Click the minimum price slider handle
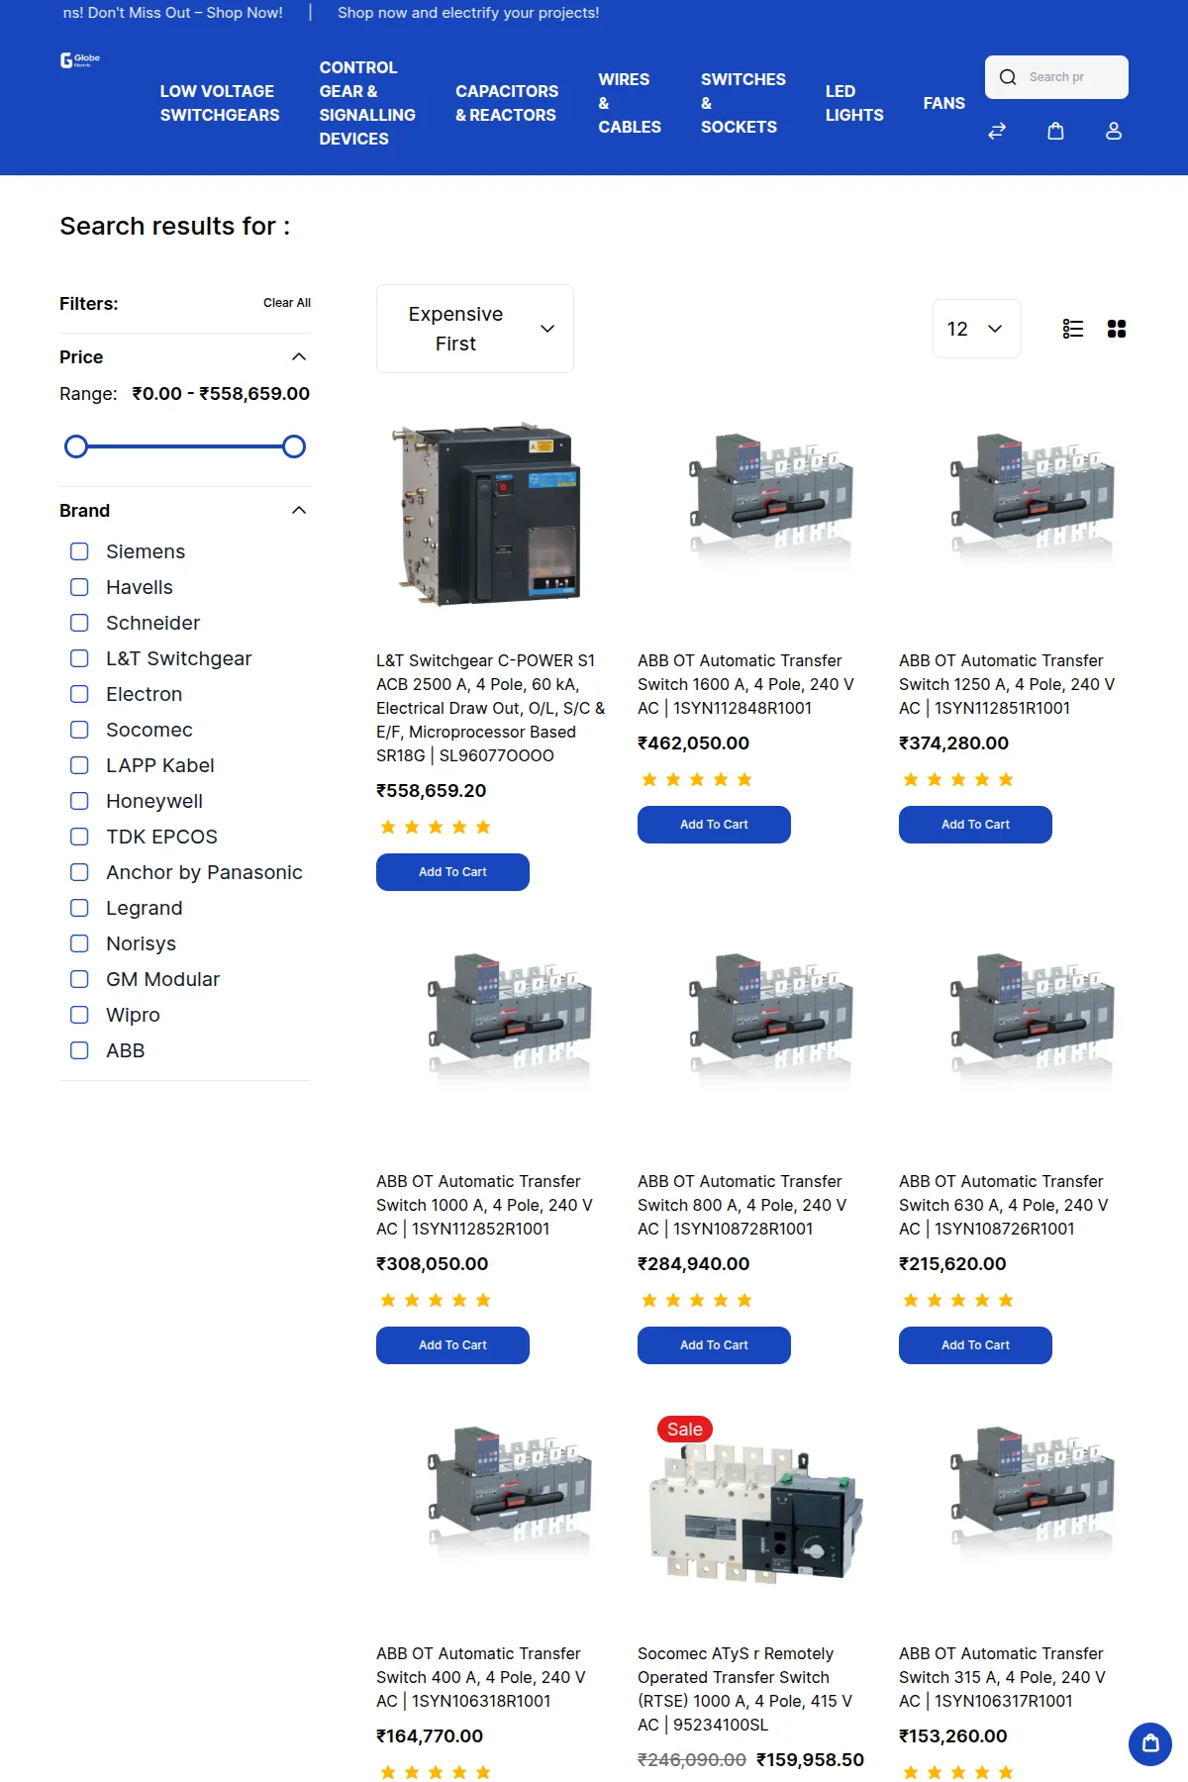Image resolution: width=1188 pixels, height=1782 pixels. [76, 446]
